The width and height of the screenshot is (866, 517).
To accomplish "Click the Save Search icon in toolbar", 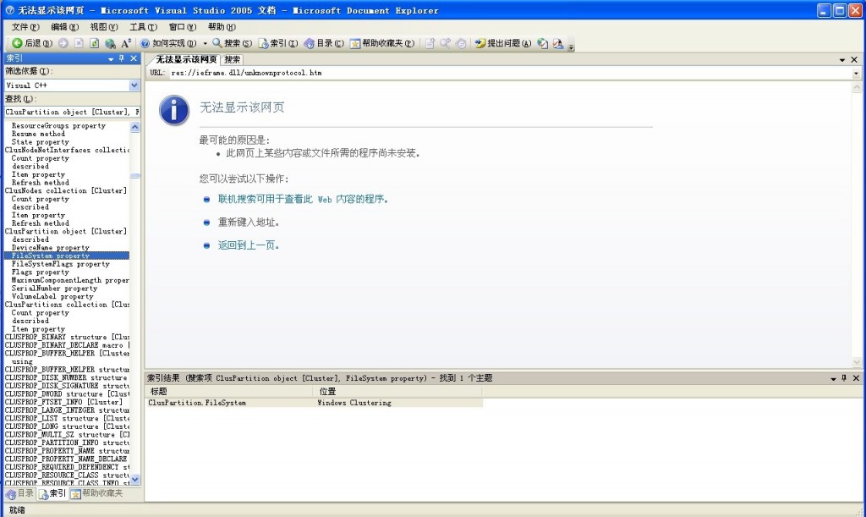I will pyautogui.click(x=445, y=43).
